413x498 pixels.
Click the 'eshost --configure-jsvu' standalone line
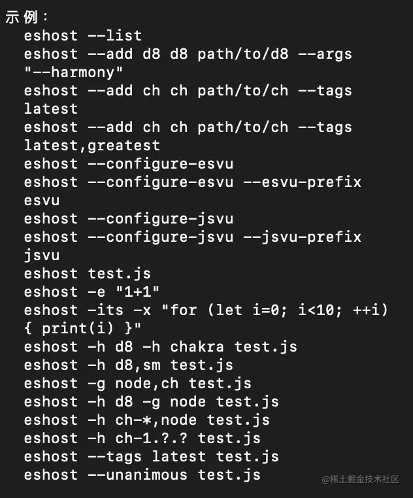(x=128, y=218)
